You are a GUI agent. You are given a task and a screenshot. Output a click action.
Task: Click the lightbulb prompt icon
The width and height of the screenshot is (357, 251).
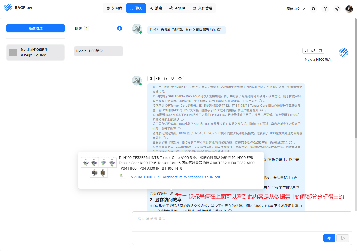[180, 78]
